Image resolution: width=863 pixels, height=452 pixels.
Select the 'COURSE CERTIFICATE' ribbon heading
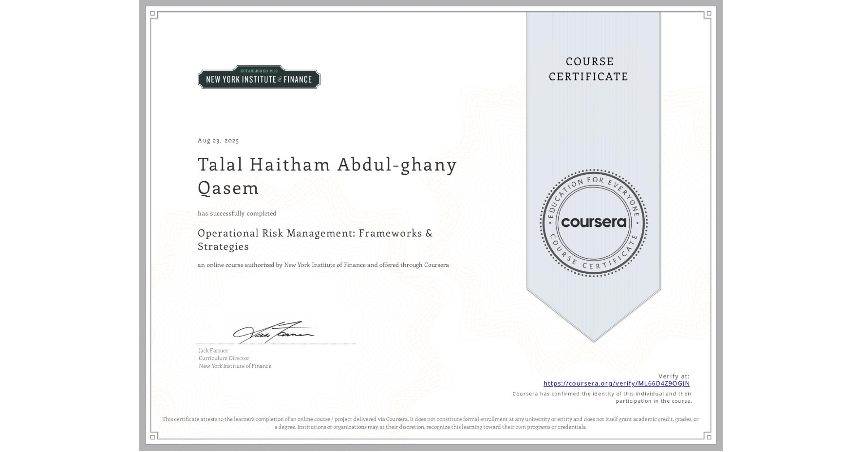pyautogui.click(x=589, y=69)
